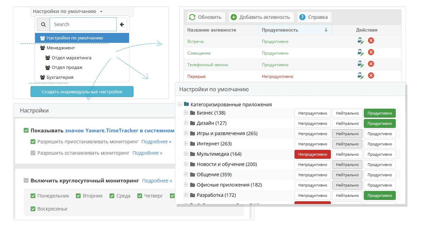Viewport: 428px width, 227px height.
Task: Click the search magnifier icon
Action: [43, 25]
